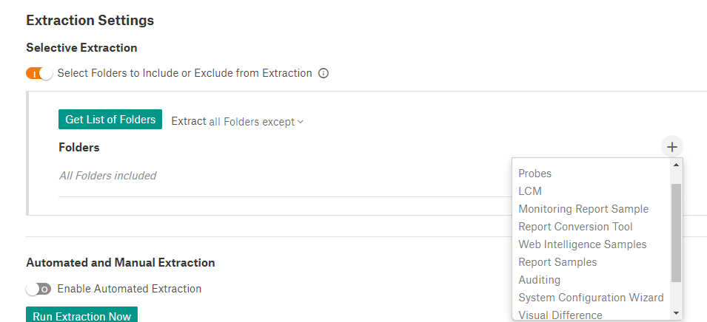Select Probes from the folder list
Screen dimensions: 707x322
[535, 173]
